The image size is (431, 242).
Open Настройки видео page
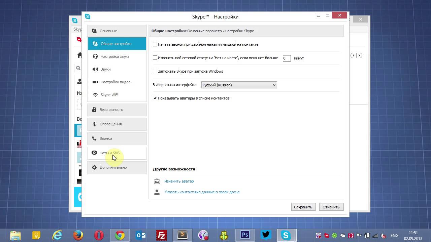[117, 82]
